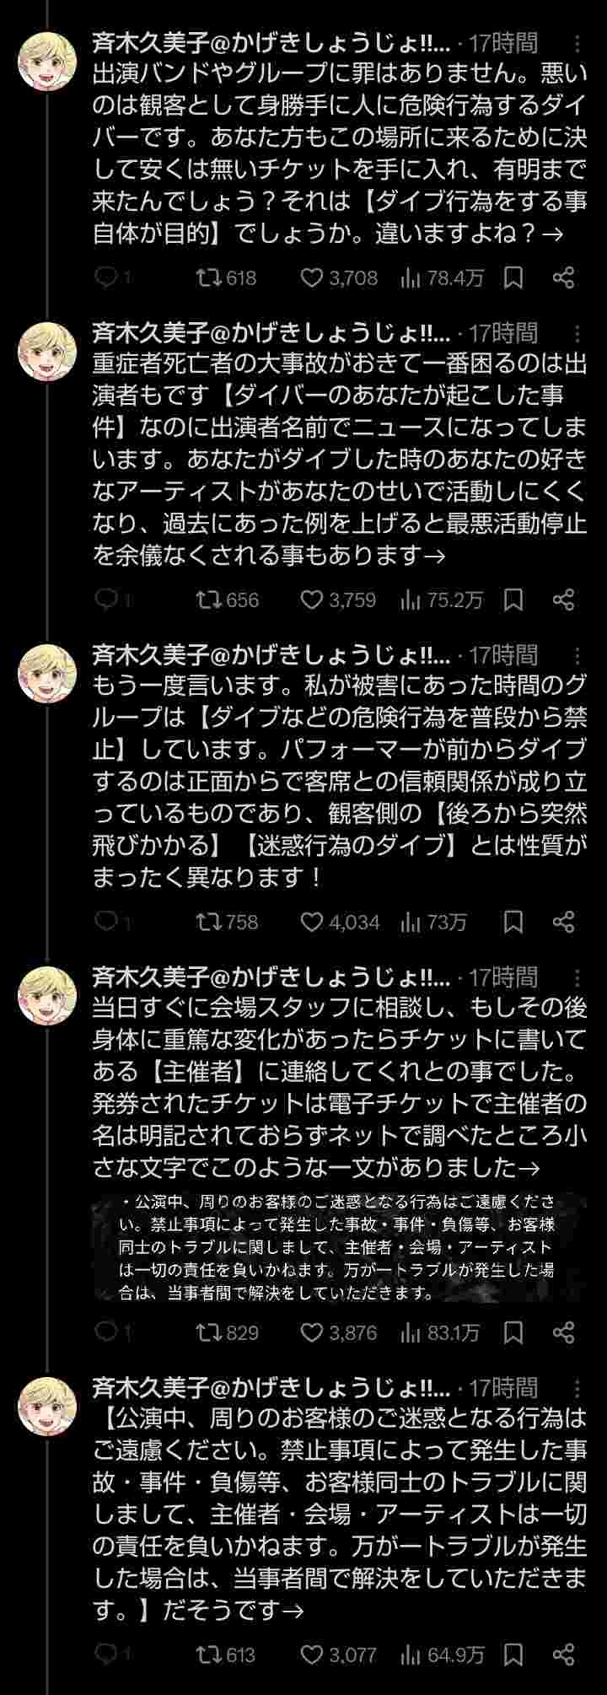Bookmark the tweet with 83.1万 views
This screenshot has width=607, height=1695.
pos(513,1332)
